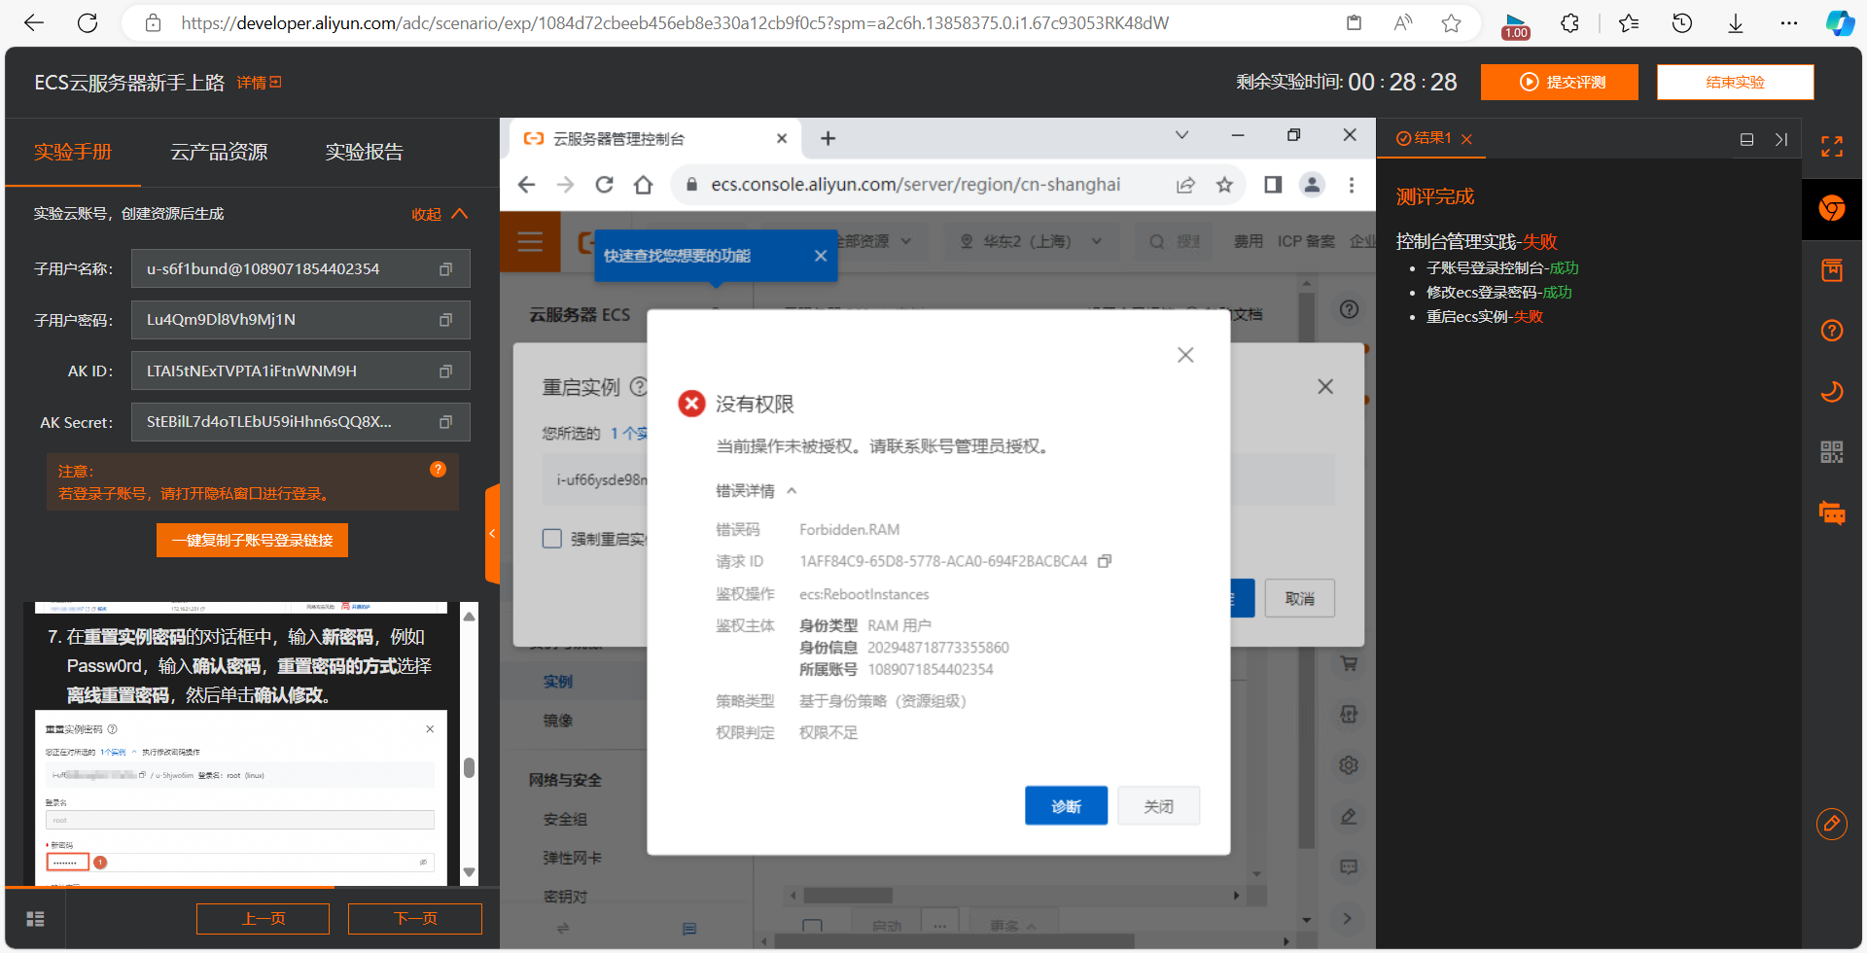Toggle dark mode moon icon in sidebar
The image size is (1867, 953).
click(x=1832, y=392)
